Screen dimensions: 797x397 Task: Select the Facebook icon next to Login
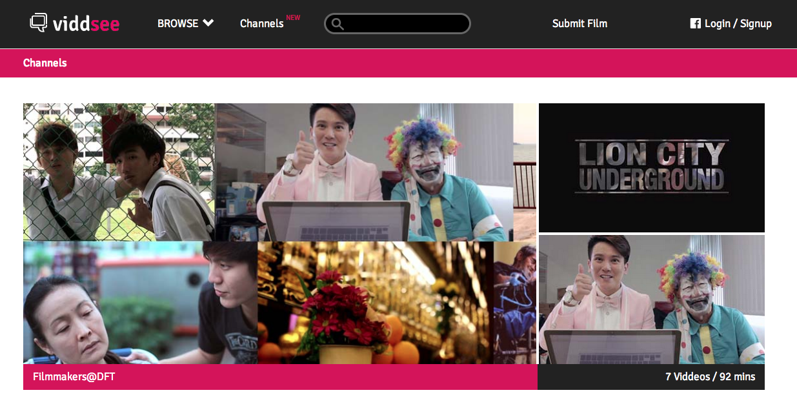point(695,23)
